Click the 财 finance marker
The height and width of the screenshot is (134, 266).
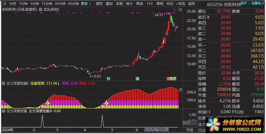pyautogui.click(x=109, y=79)
